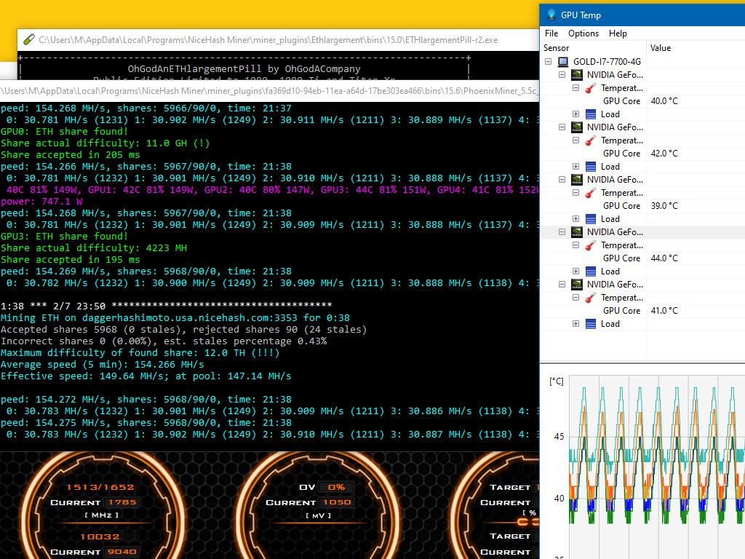Screen dimensions: 745x559
Task: Open the Options menu in GPU Temp
Action: [x=583, y=33]
